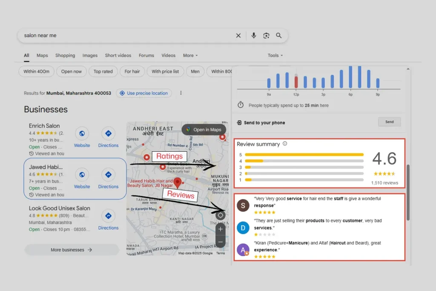Image resolution: width=436 pixels, height=291 pixels.
Task: Open the 'Kiran (Pedicure+Manicure)' review
Action: [x=317, y=246]
